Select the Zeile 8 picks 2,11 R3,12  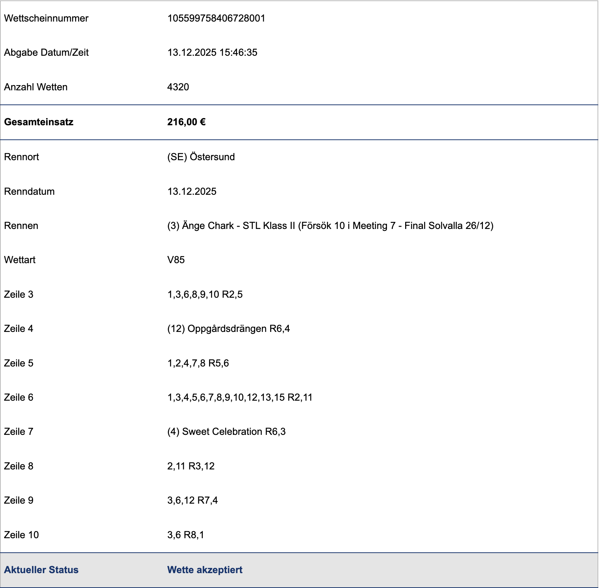coord(191,466)
